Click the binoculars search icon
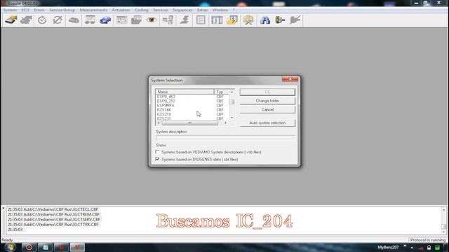Viewport: 449px width, 252px height. coord(265,20)
